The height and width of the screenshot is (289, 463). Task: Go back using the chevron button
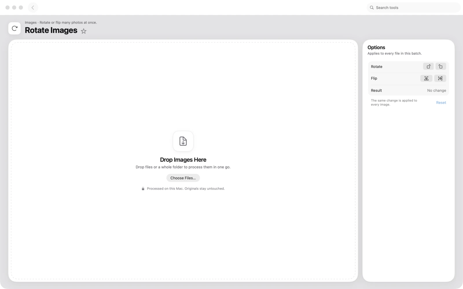click(33, 8)
